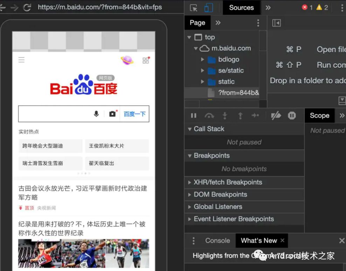Expand the bdlogo folder
346x271 pixels.
(x=202, y=59)
